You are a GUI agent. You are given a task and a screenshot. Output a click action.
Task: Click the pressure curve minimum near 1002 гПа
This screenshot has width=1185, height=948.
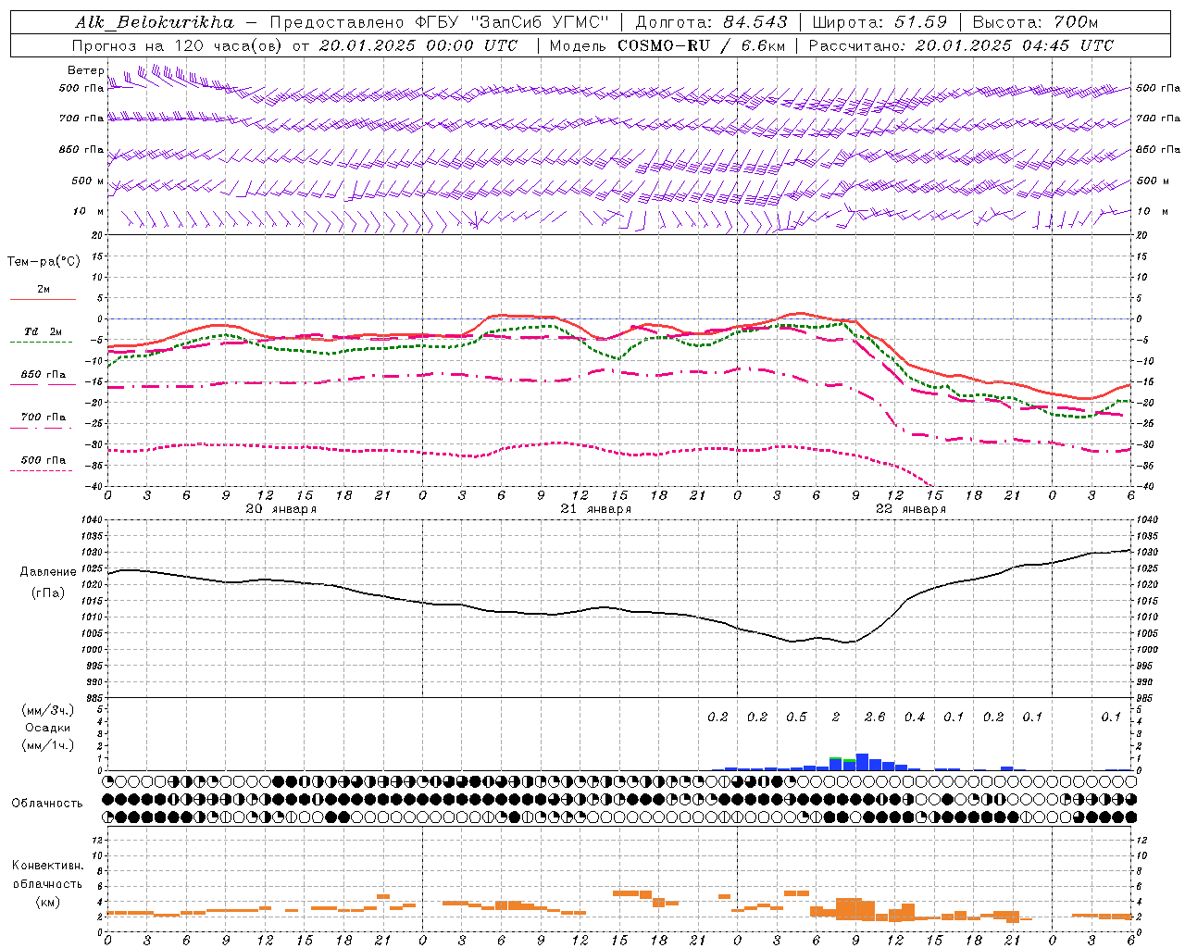[x=847, y=642]
